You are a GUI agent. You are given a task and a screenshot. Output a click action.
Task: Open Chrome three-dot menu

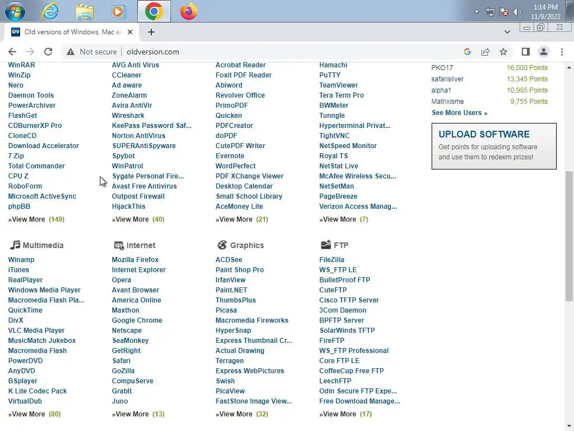pos(562,52)
